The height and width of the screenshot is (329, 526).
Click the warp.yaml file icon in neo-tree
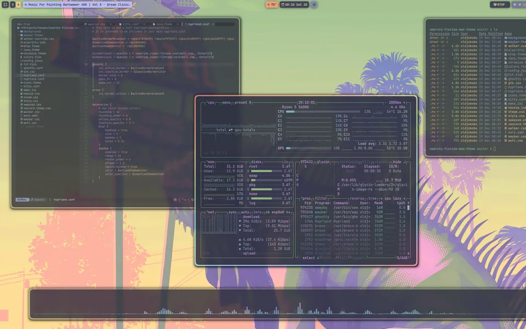[21, 116]
